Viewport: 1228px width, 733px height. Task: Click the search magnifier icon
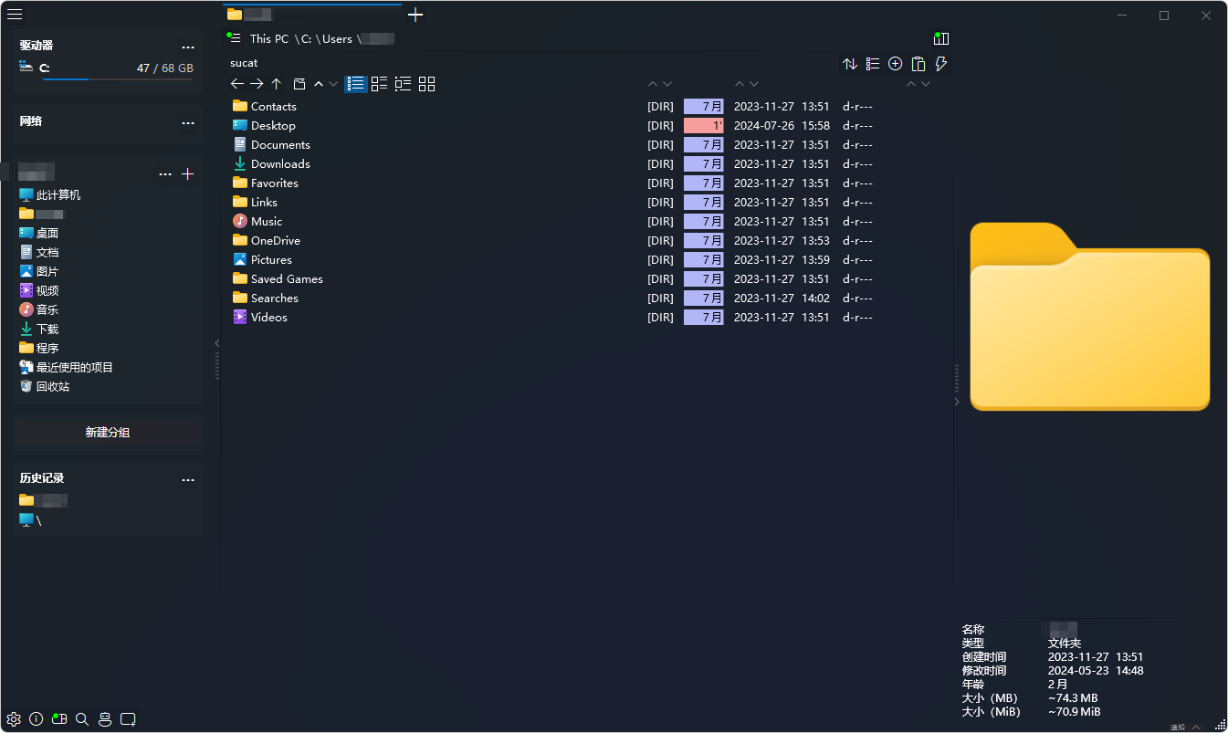pos(82,719)
